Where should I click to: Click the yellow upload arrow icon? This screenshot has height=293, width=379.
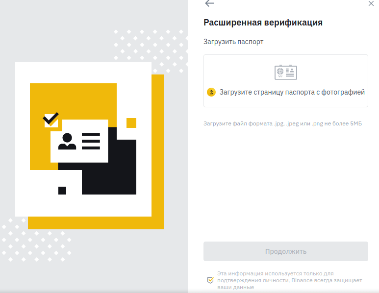[x=211, y=92]
